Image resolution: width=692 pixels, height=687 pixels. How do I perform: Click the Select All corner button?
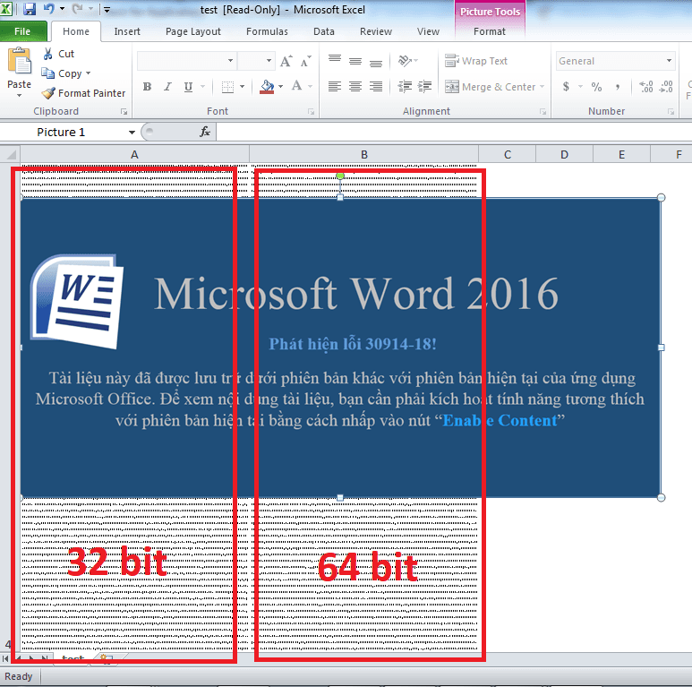[x=10, y=155]
